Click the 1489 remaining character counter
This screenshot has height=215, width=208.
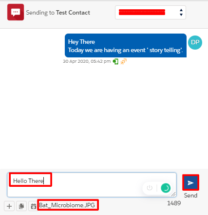point(174,203)
